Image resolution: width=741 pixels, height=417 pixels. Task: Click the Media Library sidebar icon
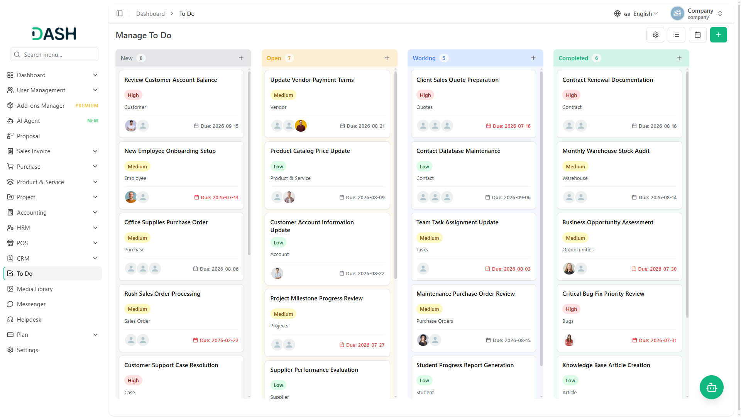pyautogui.click(x=10, y=289)
